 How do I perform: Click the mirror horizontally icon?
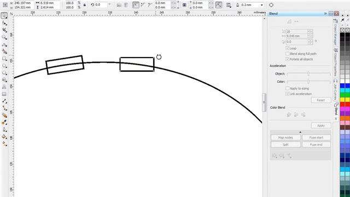pyautogui.click(x=119, y=5)
